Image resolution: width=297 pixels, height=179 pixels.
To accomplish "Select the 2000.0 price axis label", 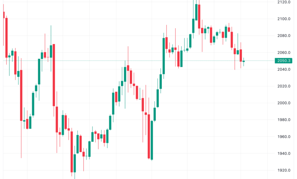I will (x=284, y=103).
